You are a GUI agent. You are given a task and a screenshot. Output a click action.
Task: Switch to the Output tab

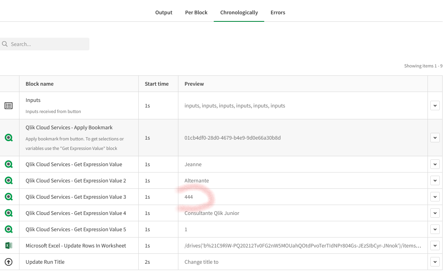coord(164,12)
